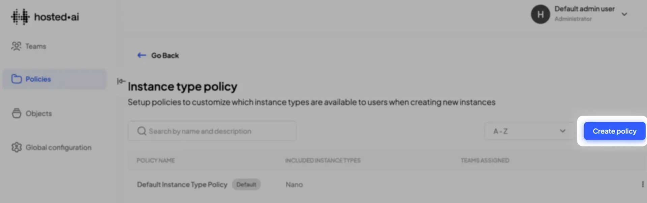Image resolution: width=647 pixels, height=203 pixels.
Task: Click the Default Instance Type Policy name
Action: tap(182, 185)
